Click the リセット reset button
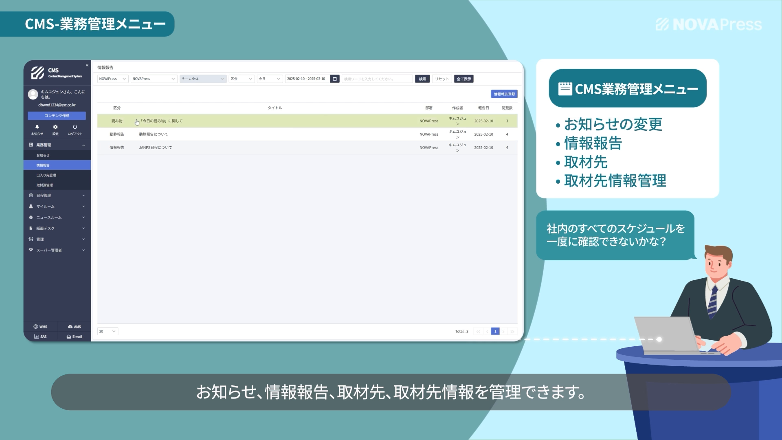This screenshot has width=782, height=440. [442, 79]
